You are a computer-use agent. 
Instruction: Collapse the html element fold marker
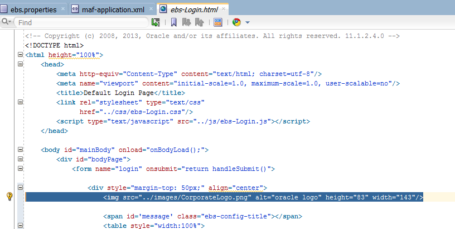[x=20, y=55]
